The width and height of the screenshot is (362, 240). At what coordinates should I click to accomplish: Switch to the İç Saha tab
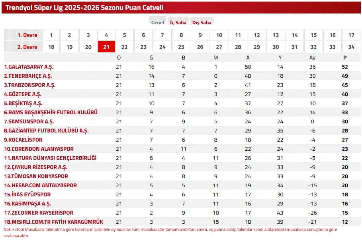(178, 22)
